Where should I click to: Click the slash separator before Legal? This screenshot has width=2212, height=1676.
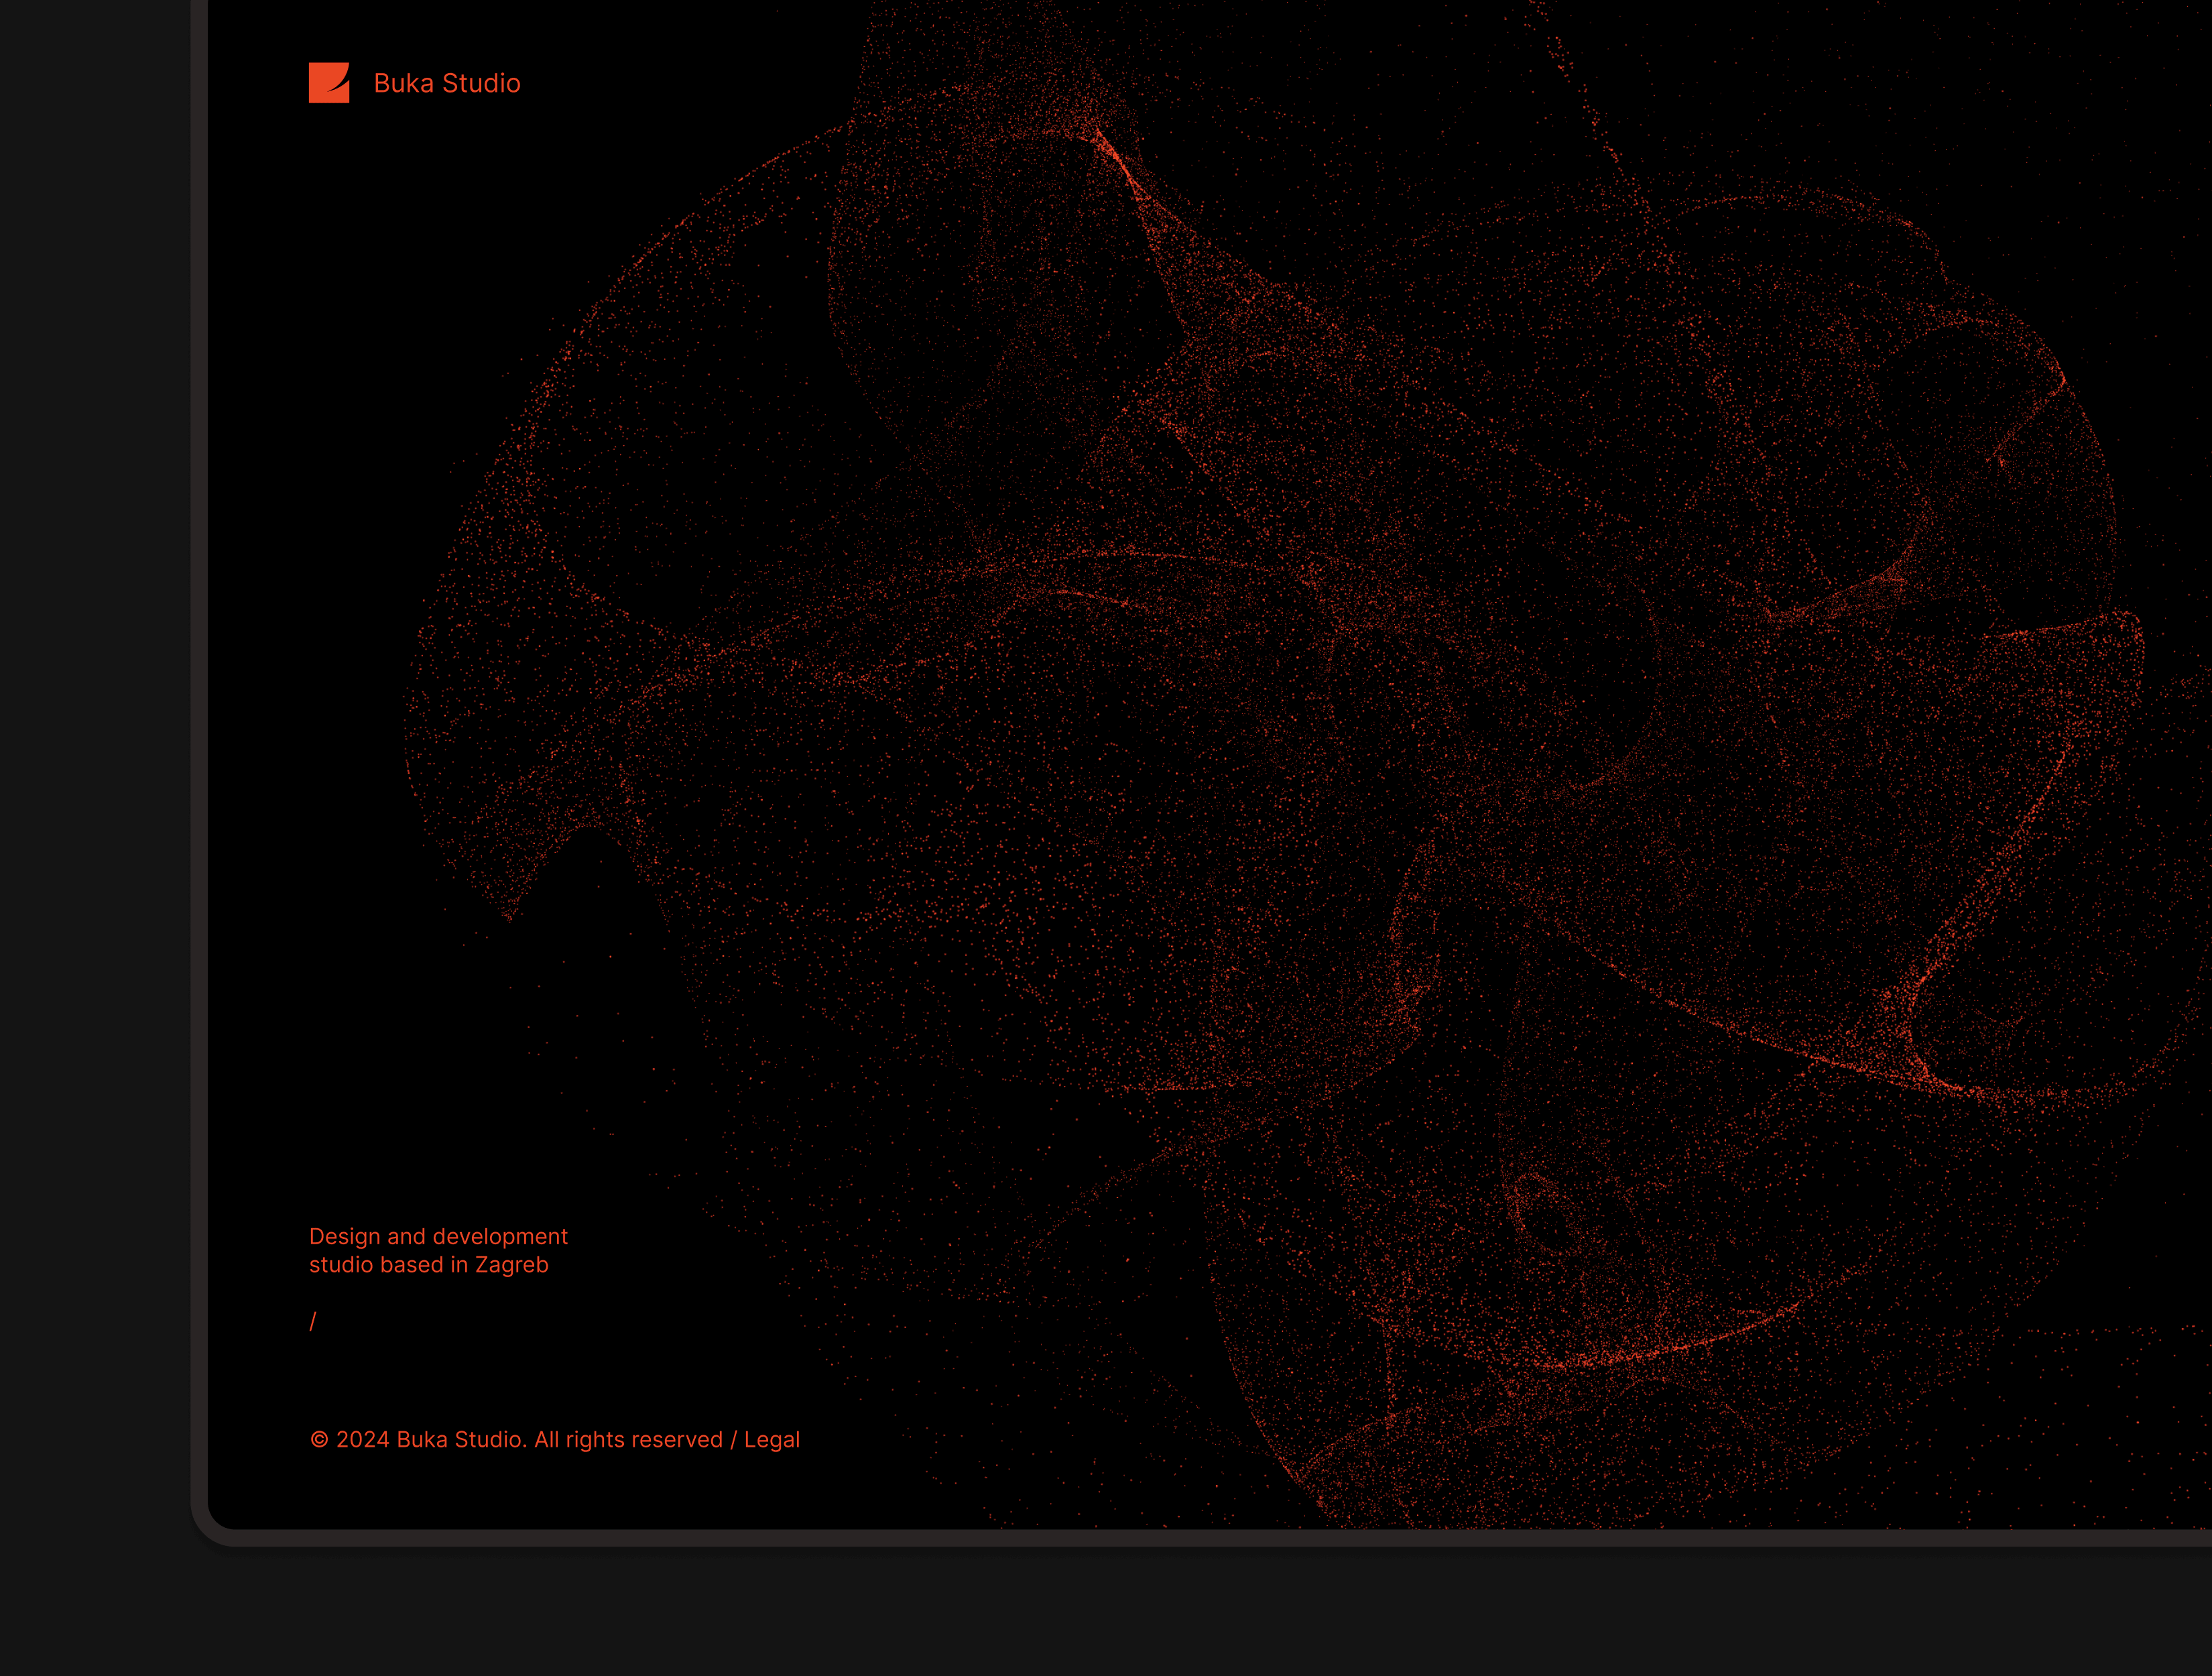(733, 1439)
